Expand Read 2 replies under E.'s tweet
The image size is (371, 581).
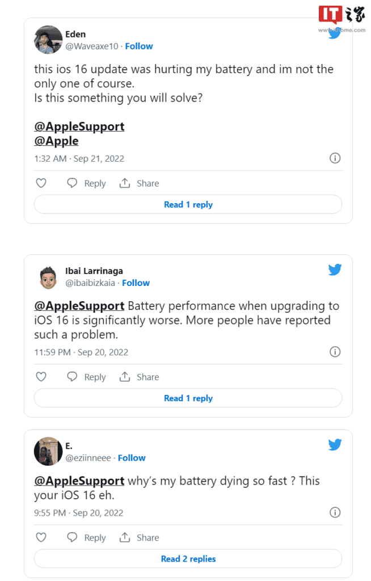(x=188, y=559)
